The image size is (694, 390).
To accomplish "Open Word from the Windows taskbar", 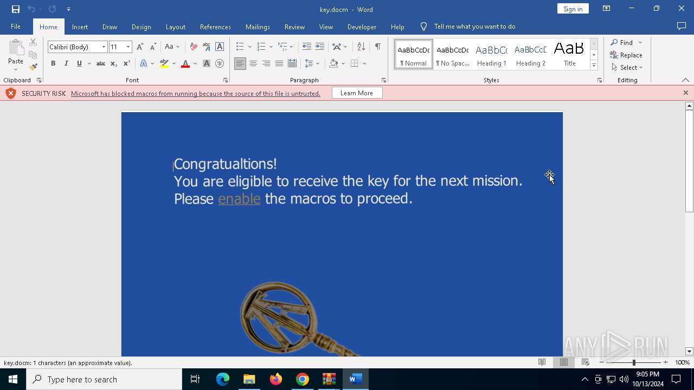I will (355, 379).
